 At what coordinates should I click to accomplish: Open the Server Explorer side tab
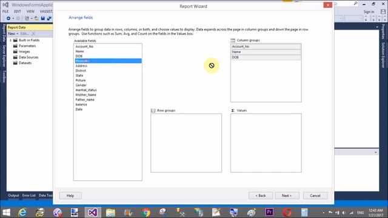pos(4,56)
